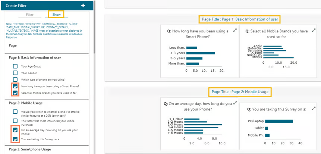This screenshot has width=321, height=154.
Task: Check the Your Age Group checkbox
Action: (15, 66)
